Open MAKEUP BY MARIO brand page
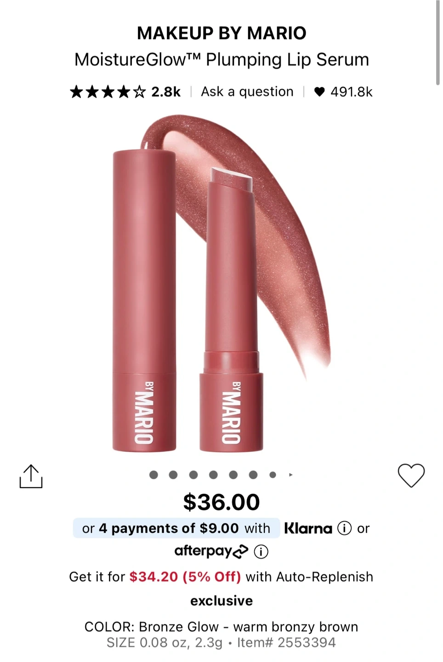Image resolution: width=443 pixels, height=662 pixels. point(221,33)
